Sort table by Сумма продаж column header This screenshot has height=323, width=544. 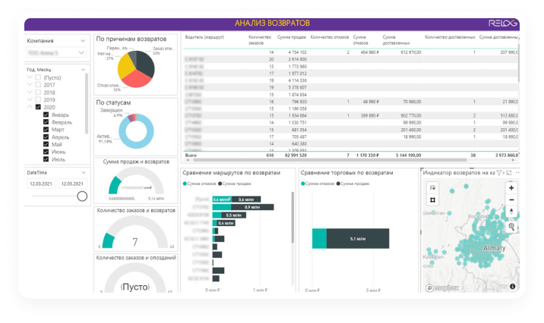coord(293,37)
